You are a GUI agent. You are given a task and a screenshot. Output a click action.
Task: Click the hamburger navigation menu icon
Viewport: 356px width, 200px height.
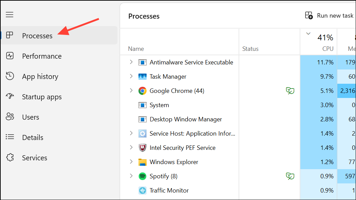(x=10, y=15)
